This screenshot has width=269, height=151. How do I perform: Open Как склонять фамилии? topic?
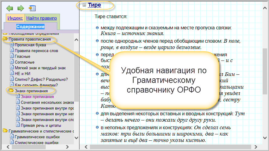point(36,85)
